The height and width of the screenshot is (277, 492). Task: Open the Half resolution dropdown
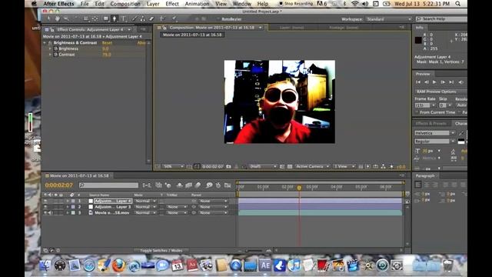263,166
